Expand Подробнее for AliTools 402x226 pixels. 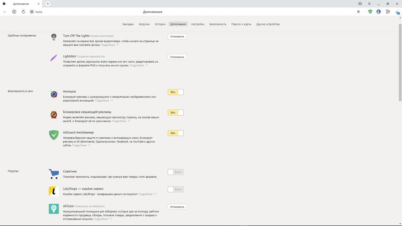click(103, 219)
